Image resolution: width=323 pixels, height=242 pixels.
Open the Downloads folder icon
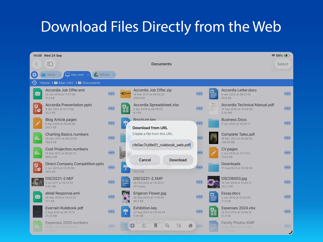tap(213, 167)
